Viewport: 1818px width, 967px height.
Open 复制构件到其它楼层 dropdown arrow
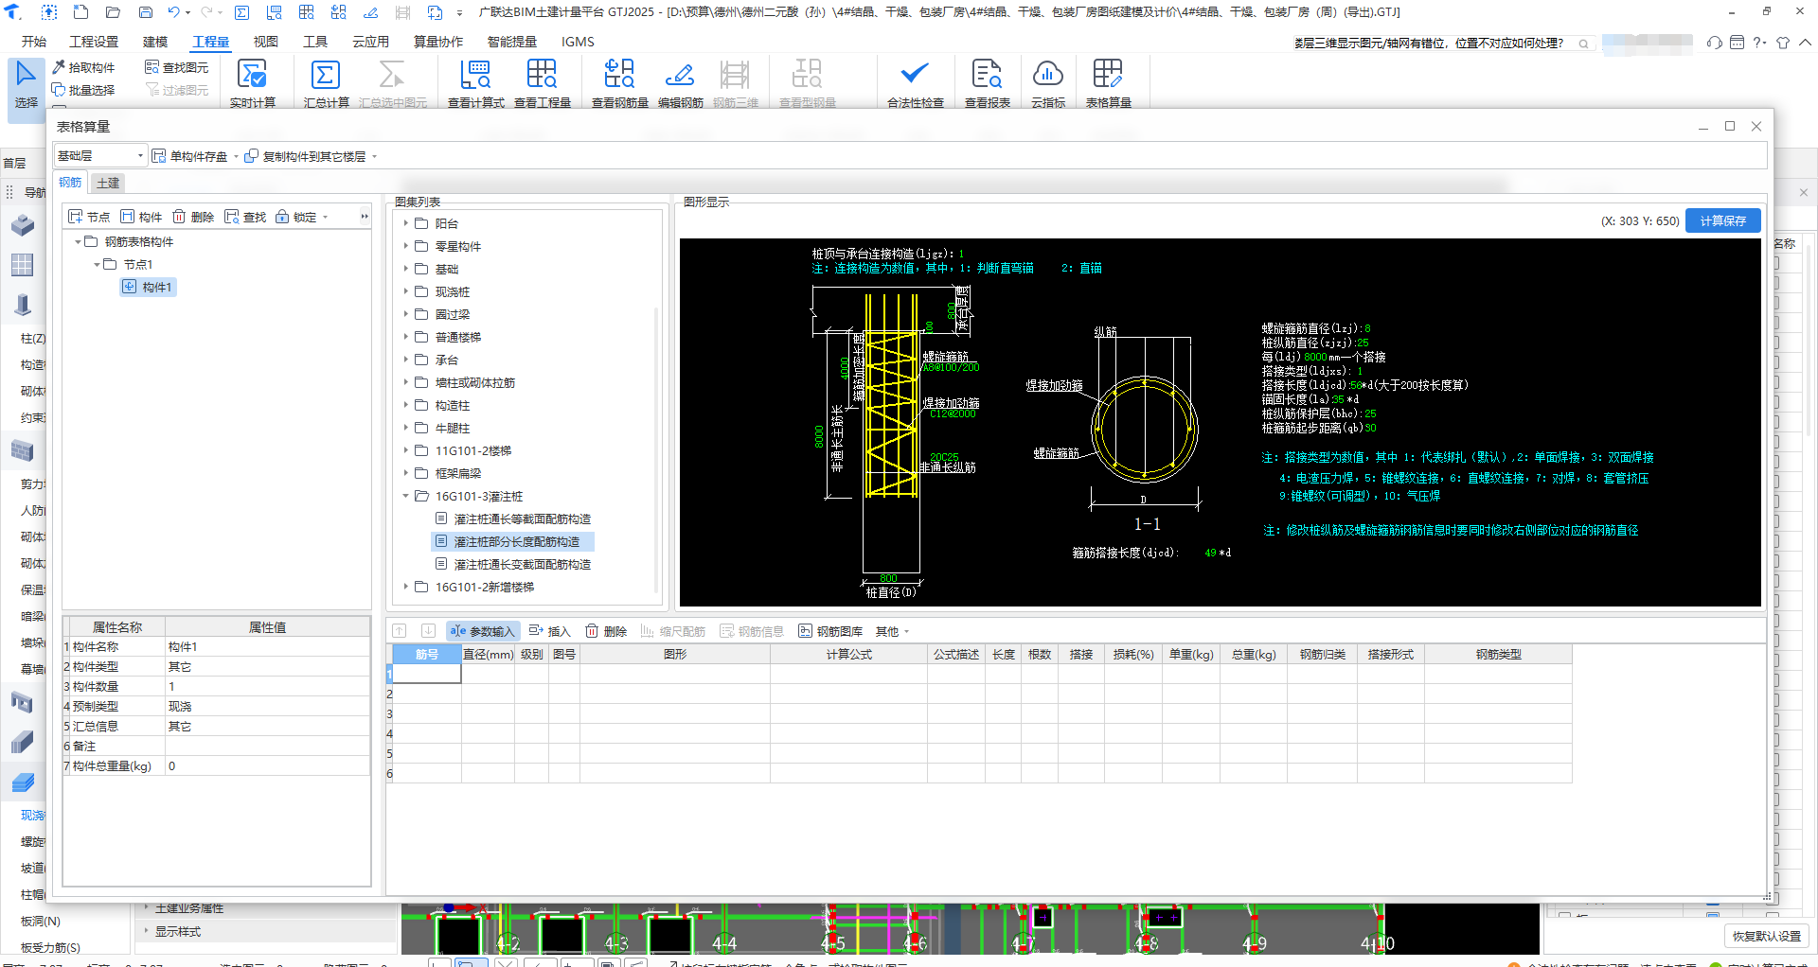point(375,157)
